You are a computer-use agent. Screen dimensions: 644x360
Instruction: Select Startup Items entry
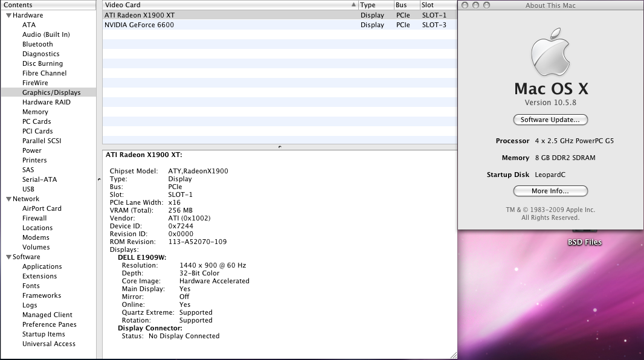[x=43, y=334]
